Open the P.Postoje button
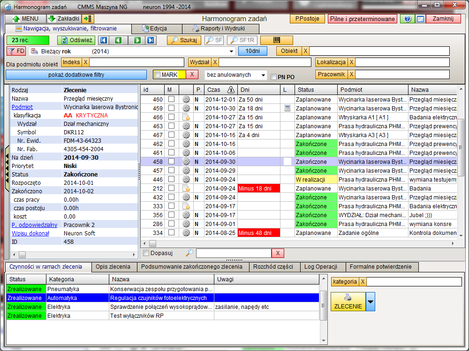Screen dimensions: 469x351 point(307,19)
